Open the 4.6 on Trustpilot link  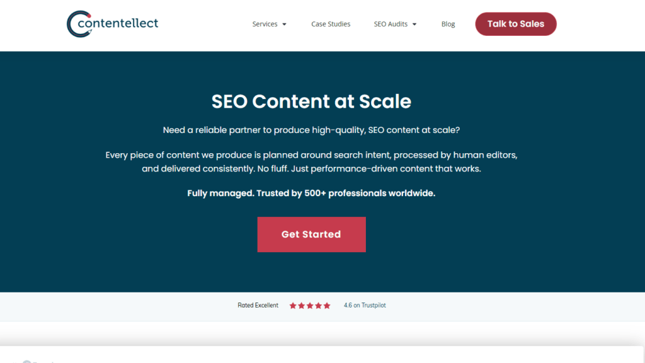[365, 305]
